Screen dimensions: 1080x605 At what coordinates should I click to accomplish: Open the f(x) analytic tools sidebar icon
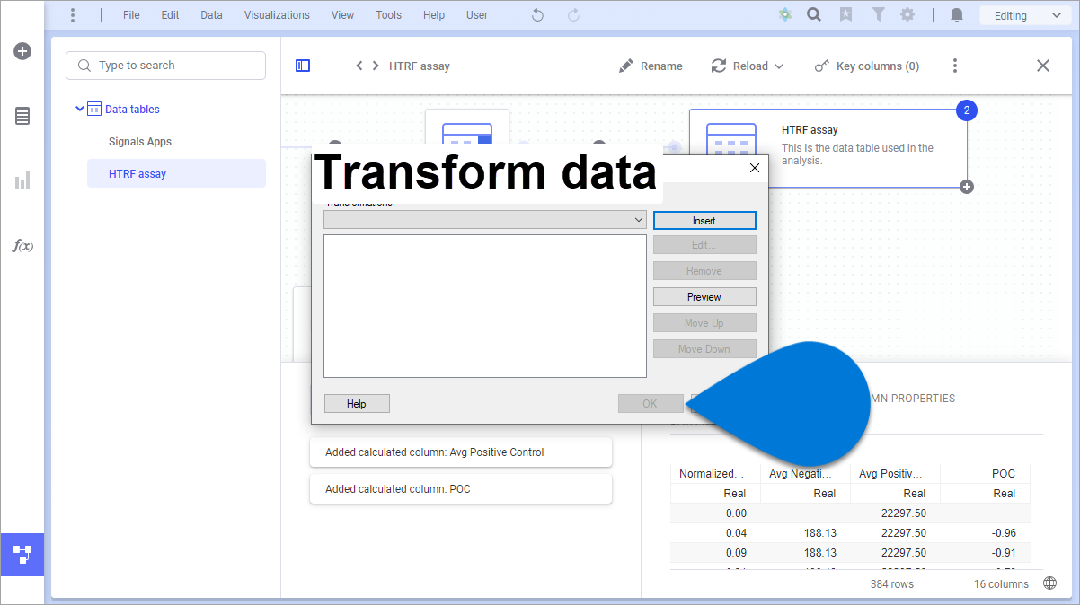22,246
